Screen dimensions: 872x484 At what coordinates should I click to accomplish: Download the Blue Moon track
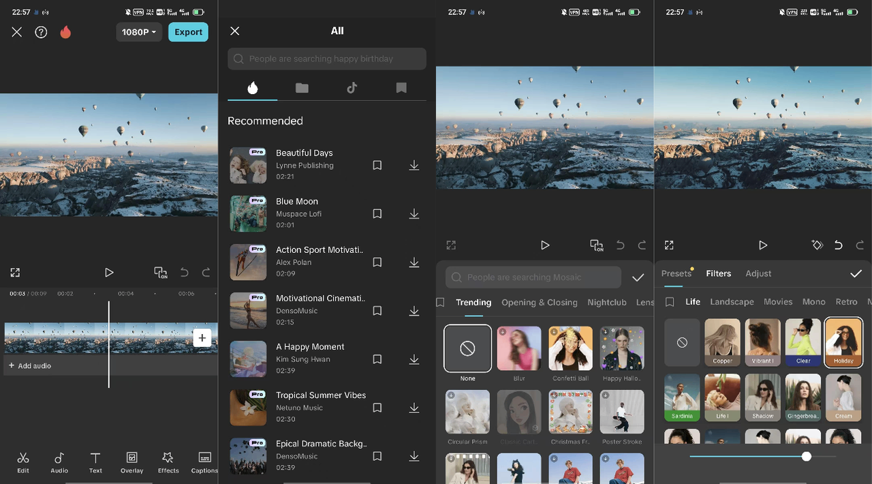click(414, 213)
